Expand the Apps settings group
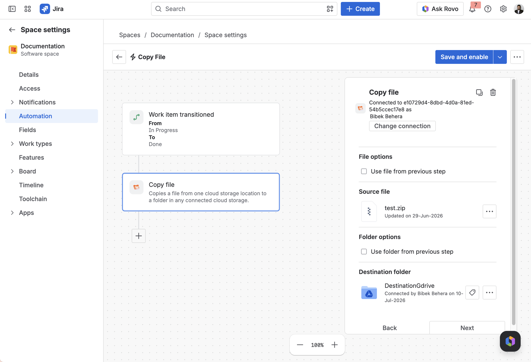This screenshot has height=362, width=531. pyautogui.click(x=12, y=213)
